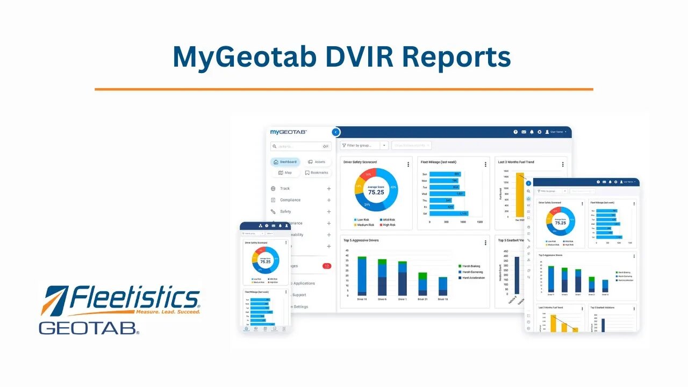Click search magnifier in tablet sidebar
Screen dimensions: 688x387
point(528,191)
